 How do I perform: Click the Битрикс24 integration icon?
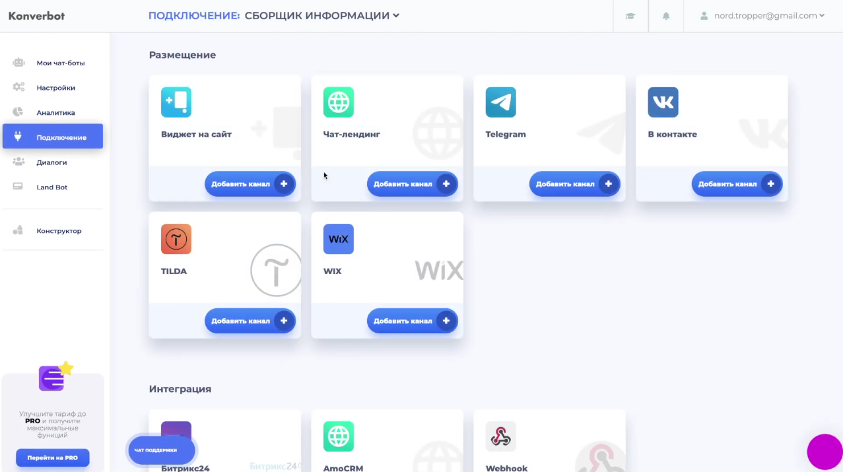point(176,436)
